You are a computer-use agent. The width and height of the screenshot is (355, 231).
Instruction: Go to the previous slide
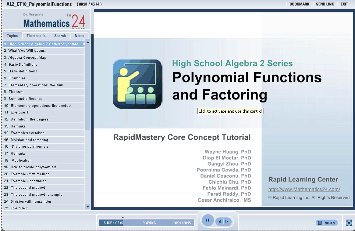pyautogui.click(x=220, y=221)
